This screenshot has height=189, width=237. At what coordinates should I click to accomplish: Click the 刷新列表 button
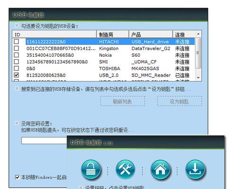pyautogui.click(x=122, y=101)
